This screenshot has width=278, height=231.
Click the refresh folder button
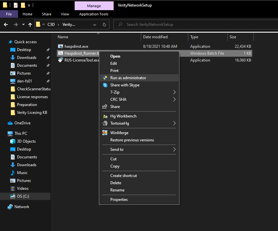pyautogui.click(x=104, y=25)
